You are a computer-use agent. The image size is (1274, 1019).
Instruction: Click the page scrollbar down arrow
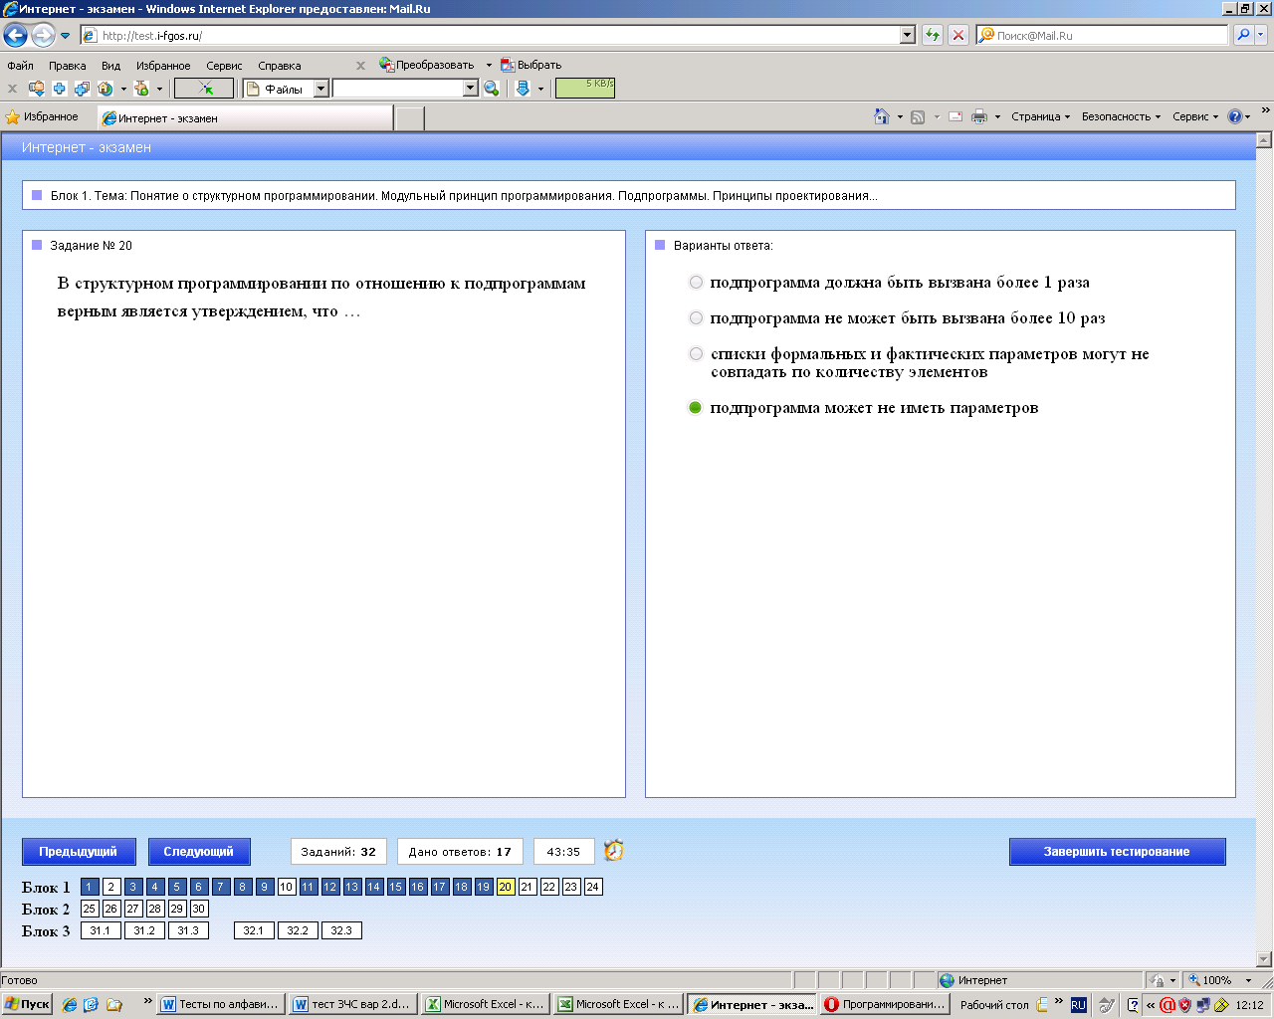click(1264, 959)
